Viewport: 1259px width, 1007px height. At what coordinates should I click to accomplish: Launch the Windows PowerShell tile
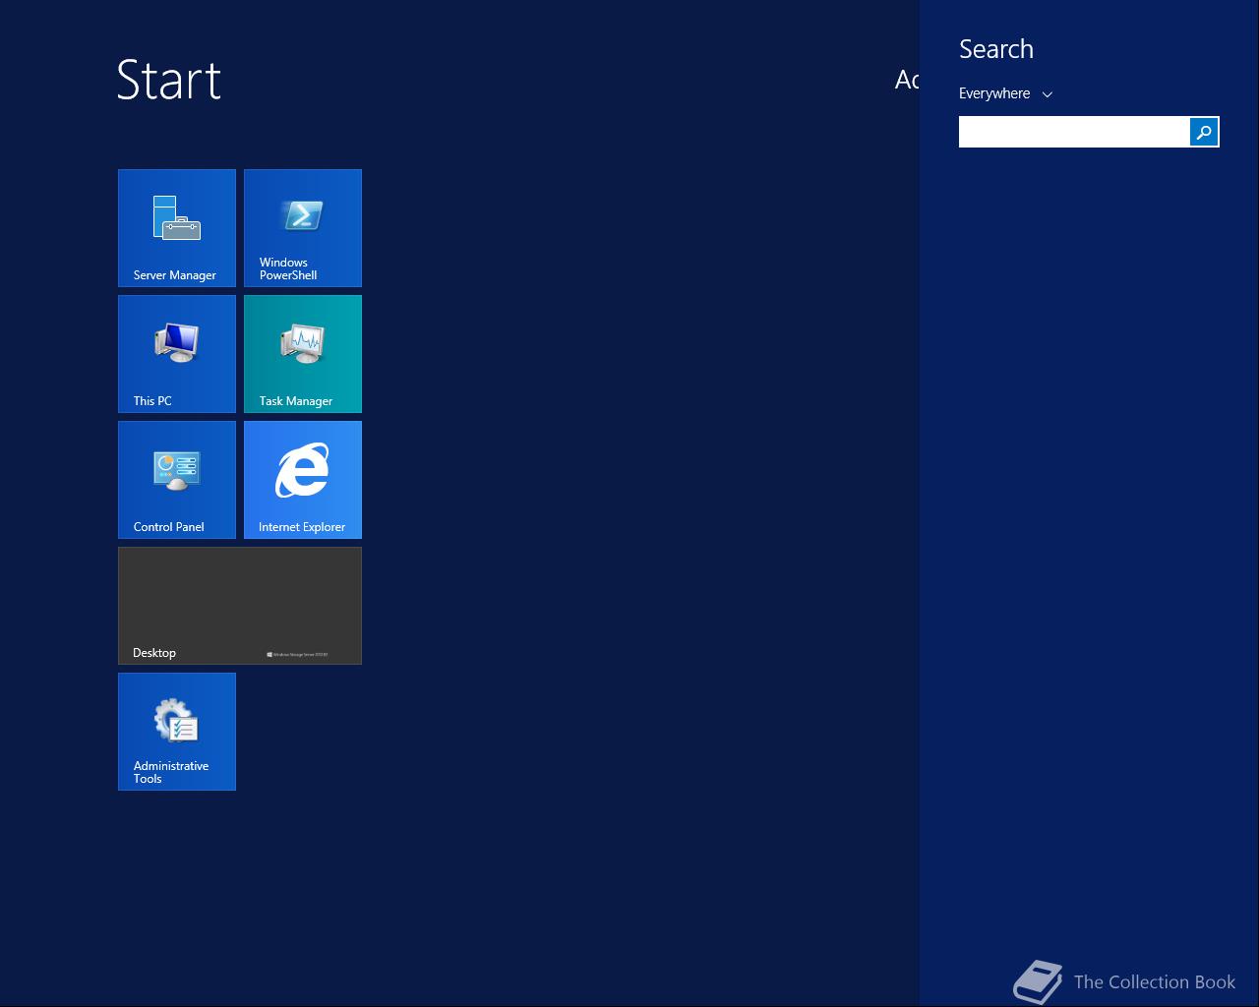click(303, 228)
